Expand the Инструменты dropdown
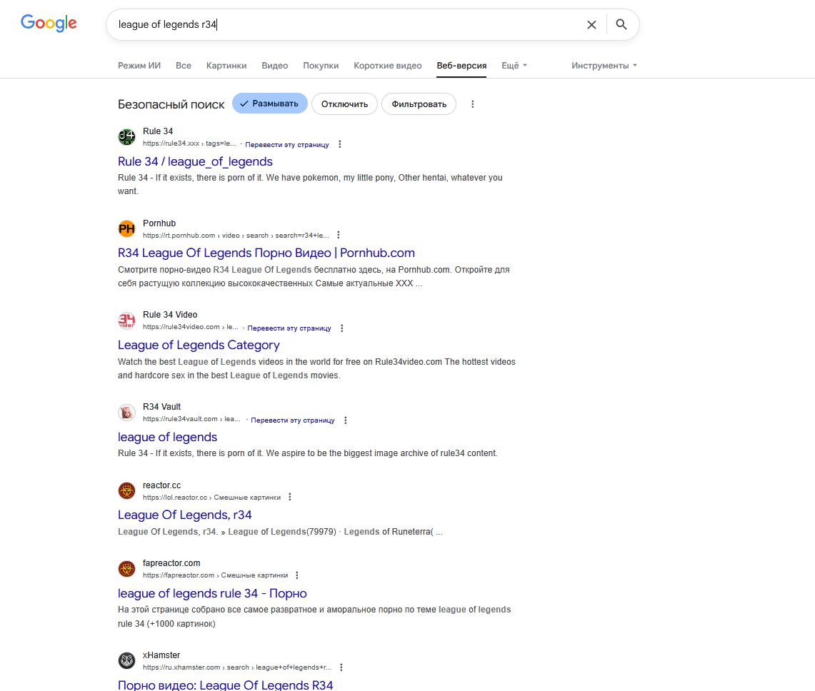The width and height of the screenshot is (815, 691). click(x=604, y=66)
